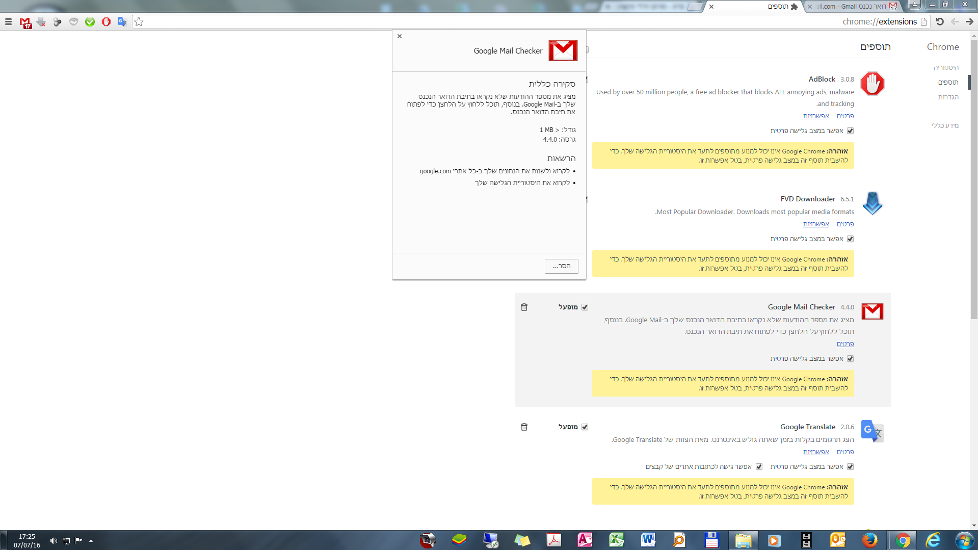Click the scrollbar down arrow

[974, 526]
